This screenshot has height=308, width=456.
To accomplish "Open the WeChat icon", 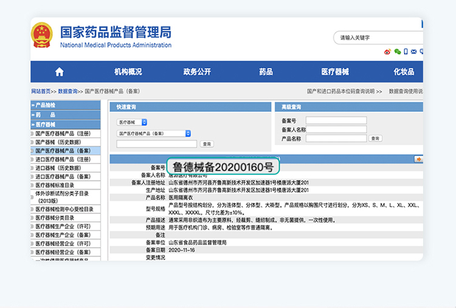I will (398, 52).
